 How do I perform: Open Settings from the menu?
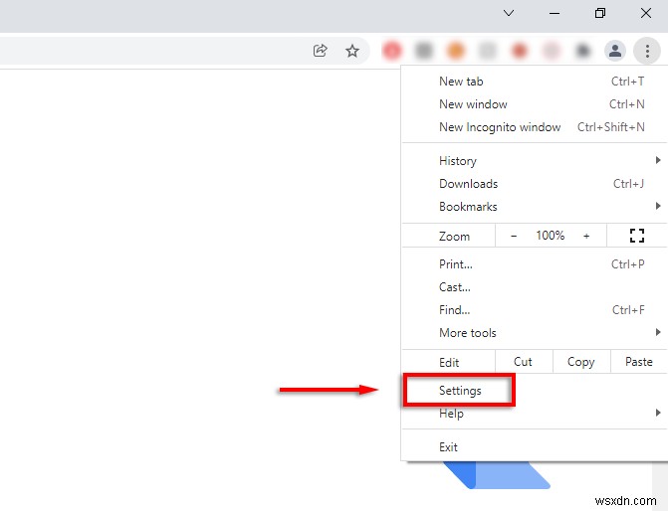(x=535, y=391)
